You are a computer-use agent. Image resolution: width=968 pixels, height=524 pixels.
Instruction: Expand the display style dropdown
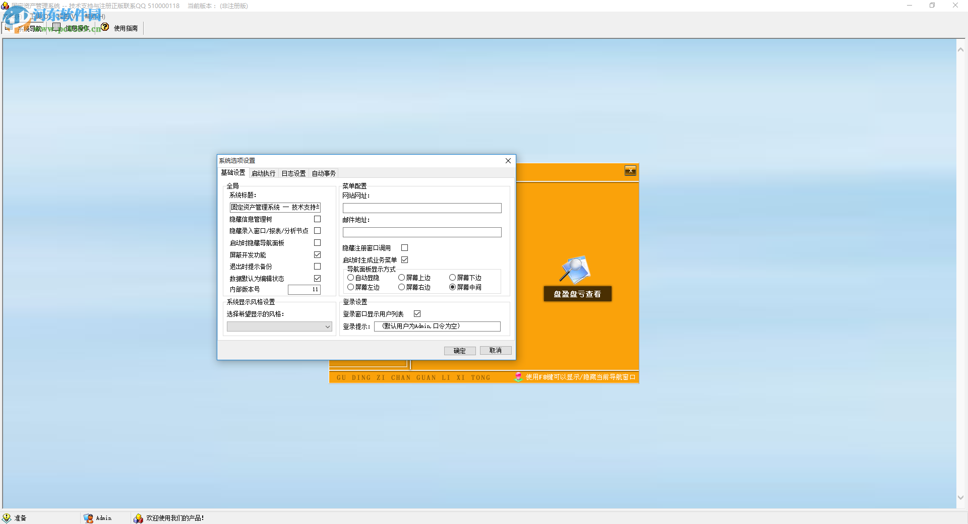click(x=327, y=326)
